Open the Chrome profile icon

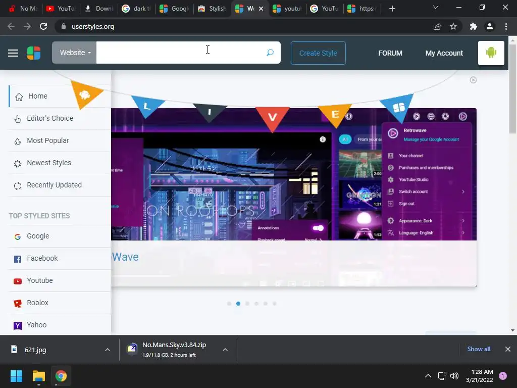pyautogui.click(x=490, y=26)
